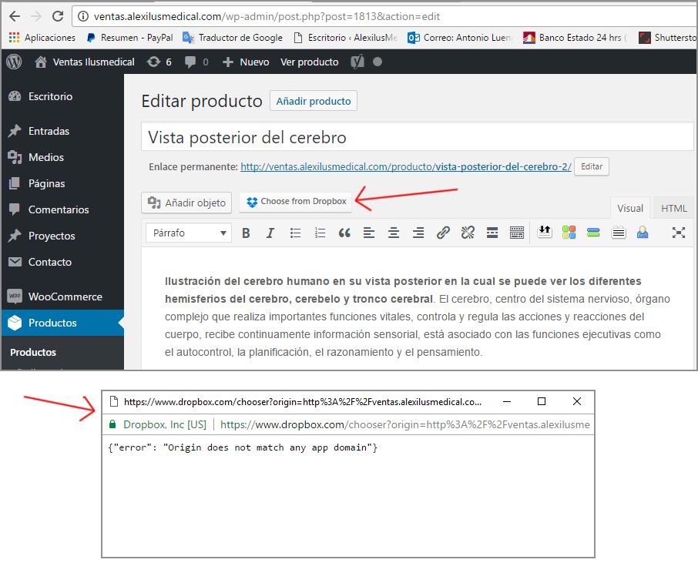This screenshot has height=583, width=698.
Task: Open the 6 pending updates icon
Action: pyautogui.click(x=159, y=62)
